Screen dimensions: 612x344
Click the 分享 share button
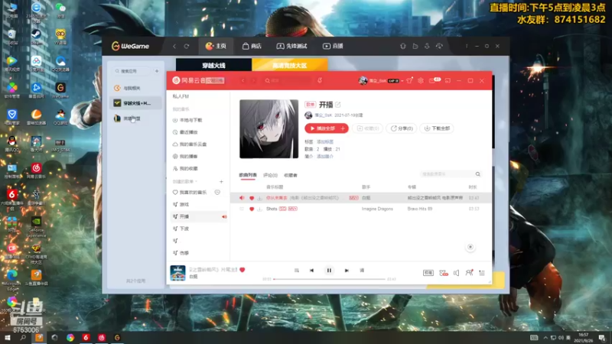[x=402, y=128]
